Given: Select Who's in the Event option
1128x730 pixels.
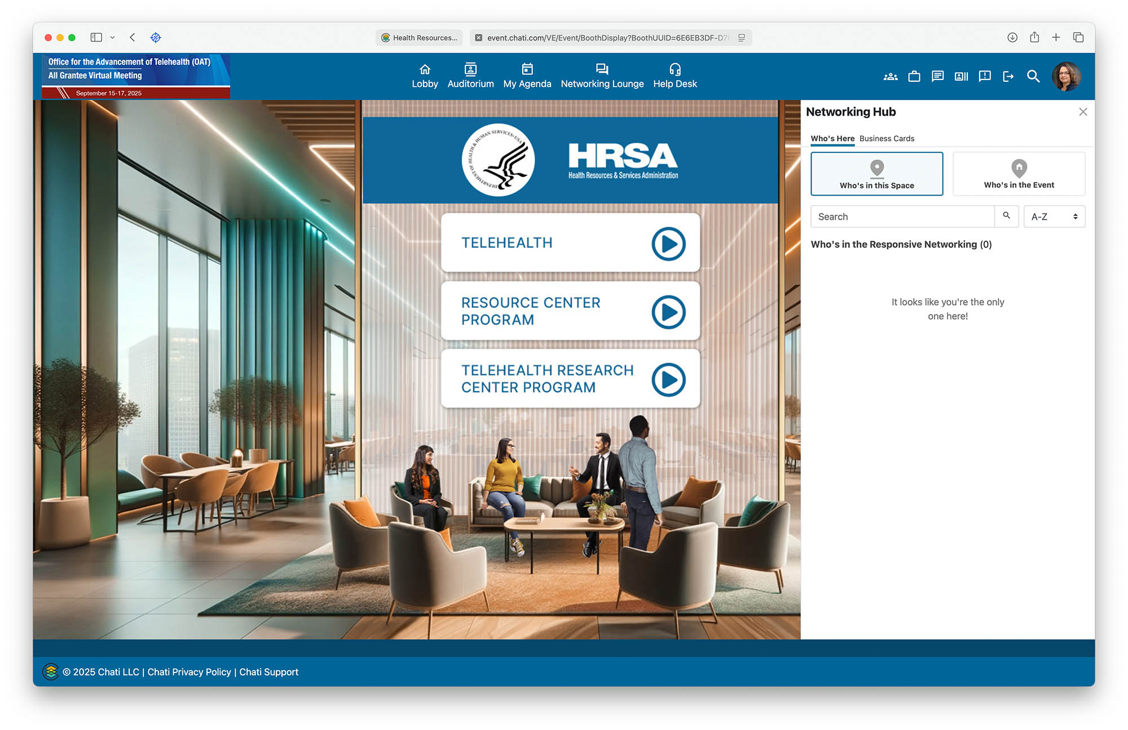Looking at the screenshot, I should (1019, 174).
